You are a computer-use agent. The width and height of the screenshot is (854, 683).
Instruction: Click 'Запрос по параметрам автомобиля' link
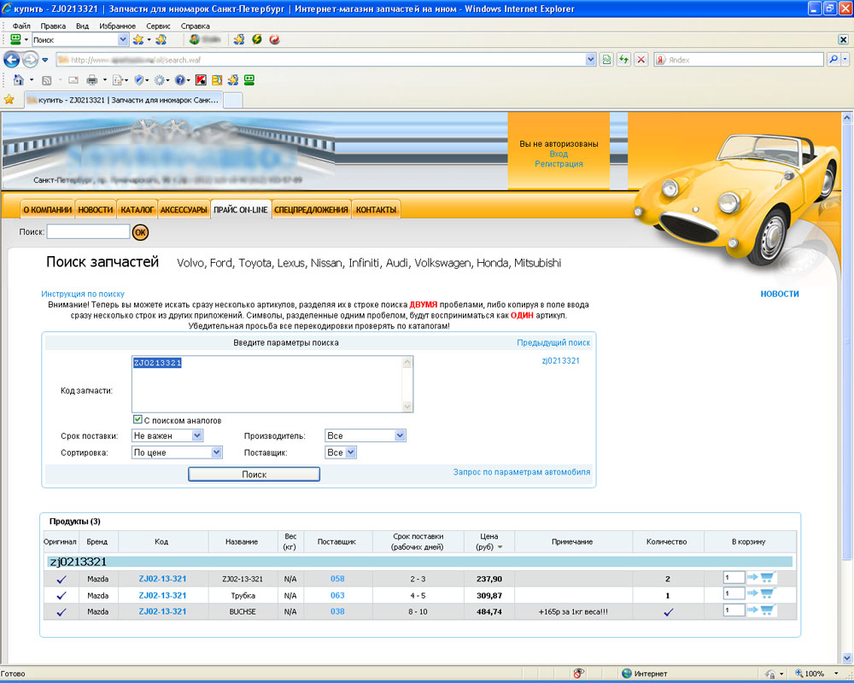point(522,472)
